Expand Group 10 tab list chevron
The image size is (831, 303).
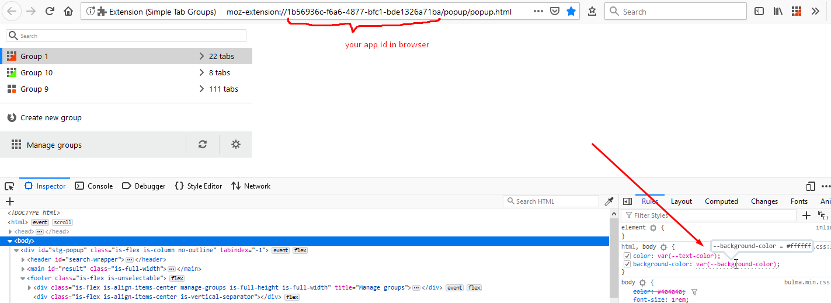201,72
